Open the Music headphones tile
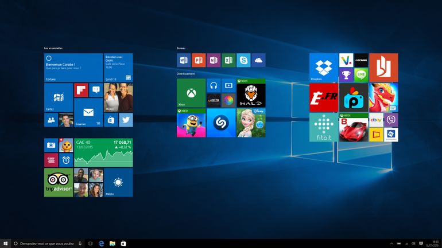 tap(214, 85)
